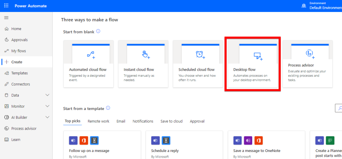342x159 pixels.
Task: Click the My flows icon
Action: point(7,51)
